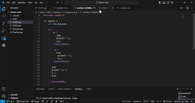Go back with the navigation arrow
This screenshot has height=103, width=195.
57,3
